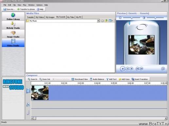Switch to the My Sounds tab

pos(61,17)
